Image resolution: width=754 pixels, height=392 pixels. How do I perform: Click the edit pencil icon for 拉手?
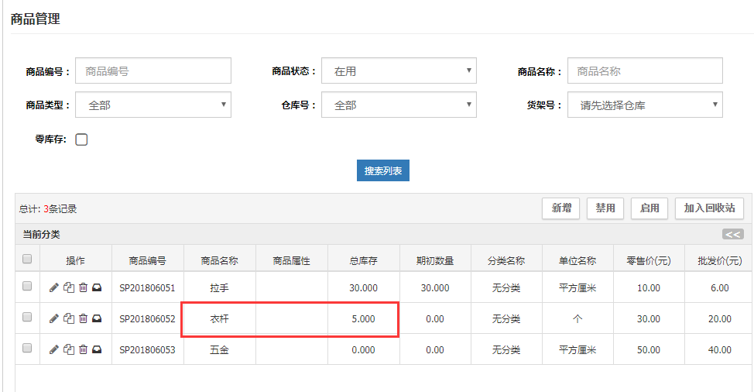click(54, 287)
